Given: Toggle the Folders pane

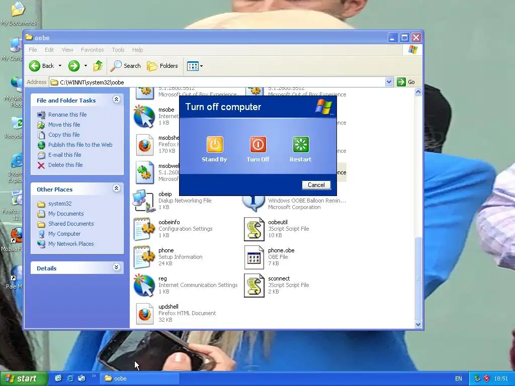Looking at the screenshot, I should point(162,66).
